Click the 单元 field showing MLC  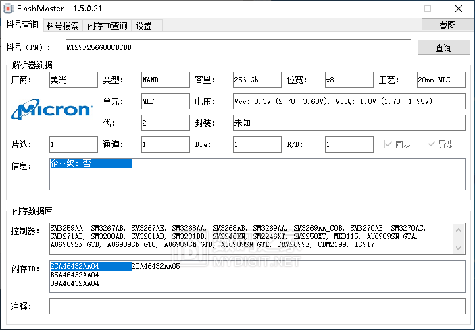(166, 101)
